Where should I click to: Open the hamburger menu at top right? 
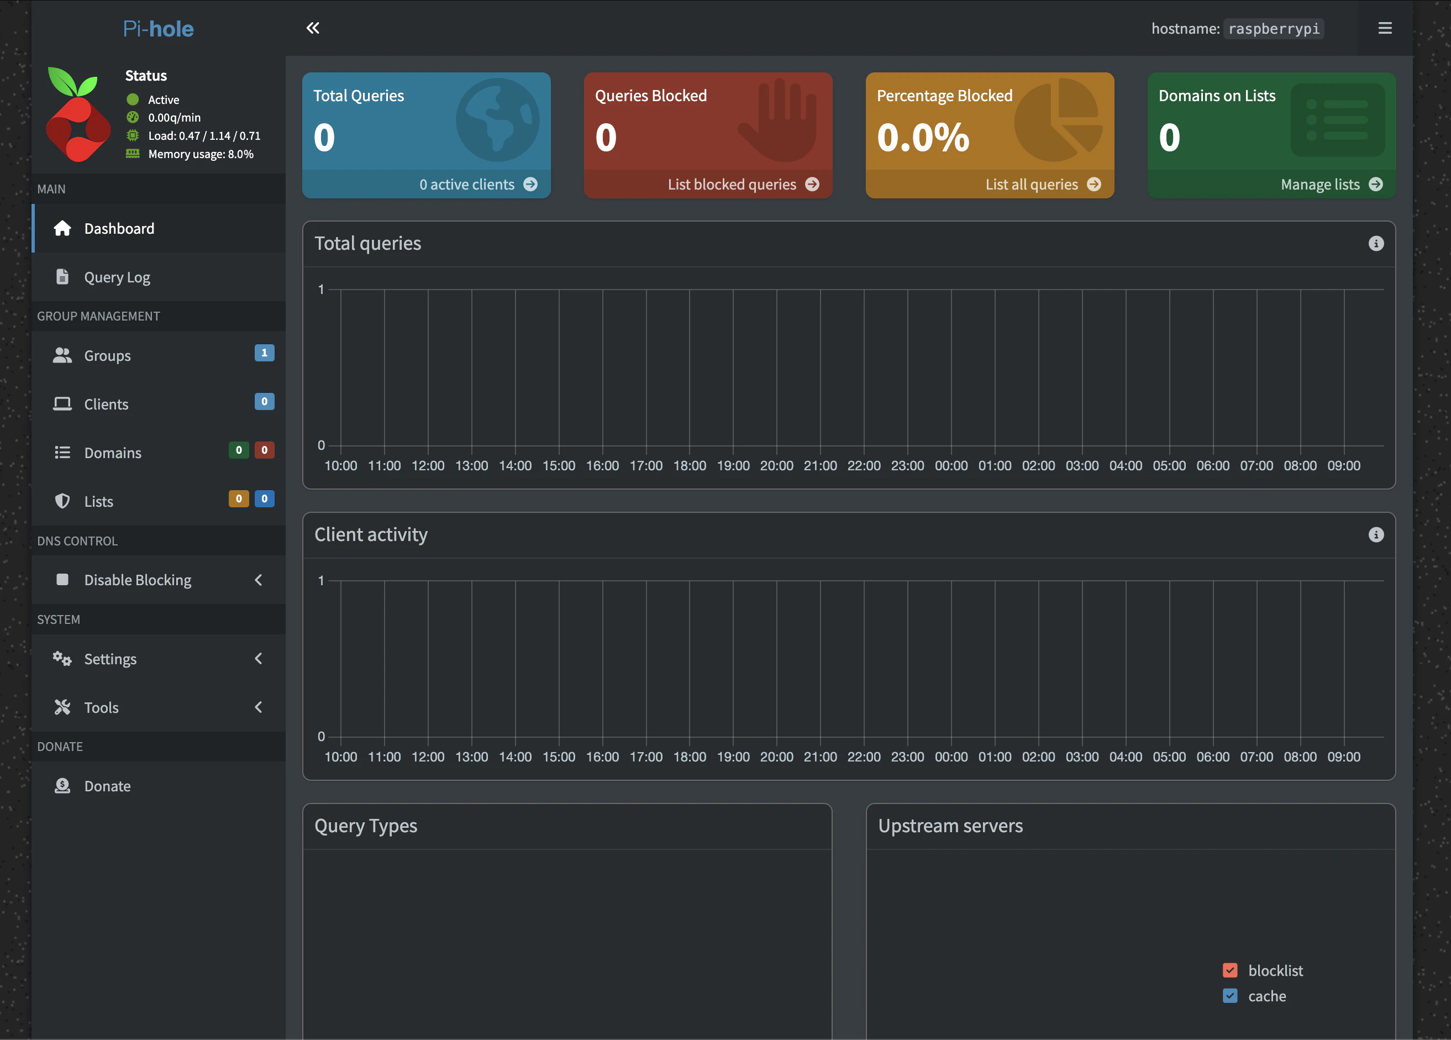pos(1385,28)
